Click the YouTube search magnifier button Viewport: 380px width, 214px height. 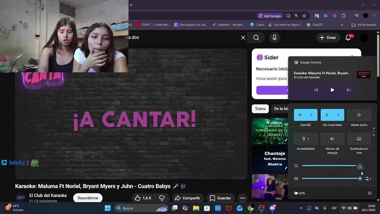(x=256, y=37)
